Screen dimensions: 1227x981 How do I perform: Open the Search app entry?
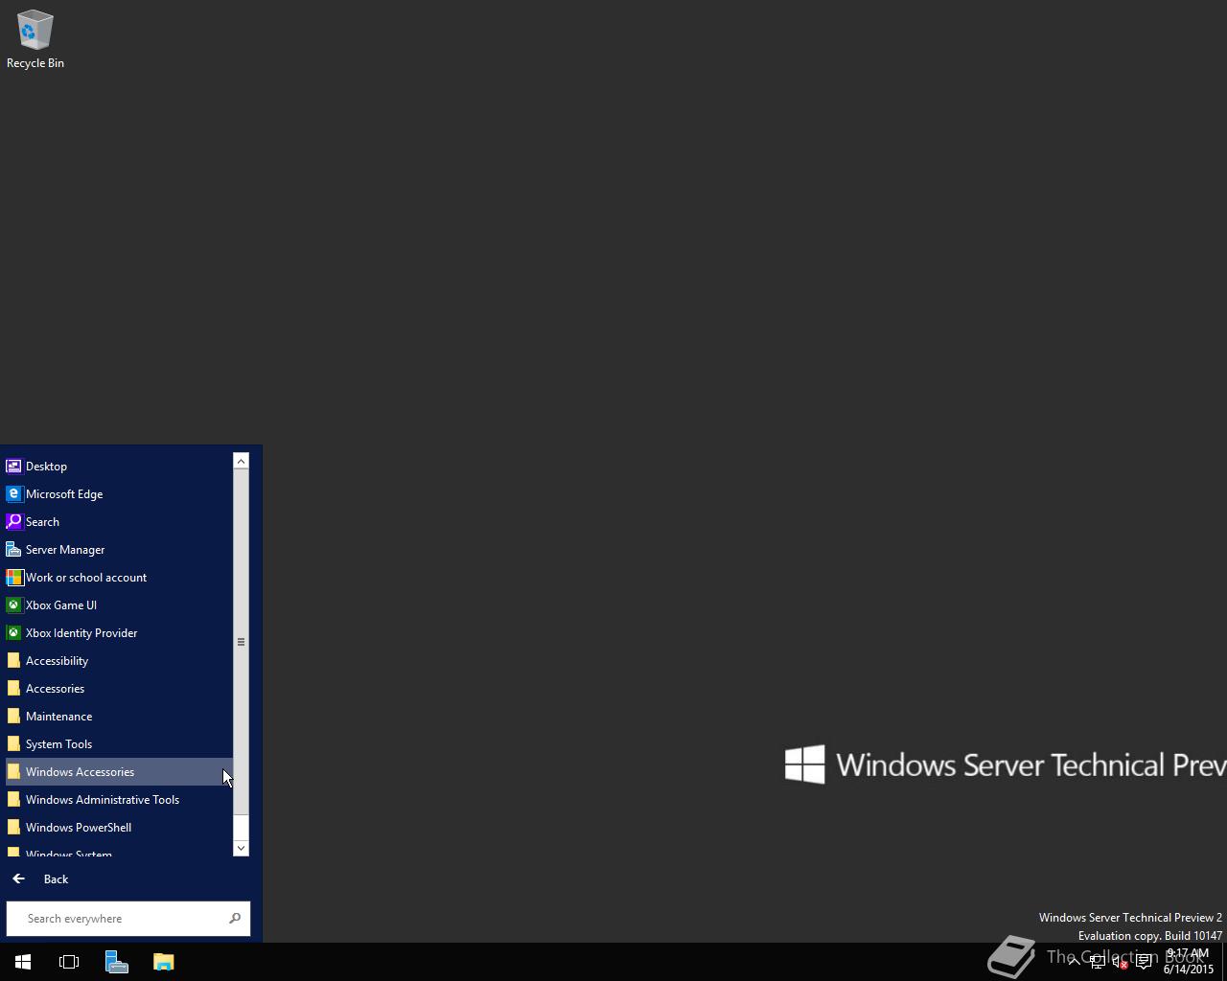tap(119, 522)
